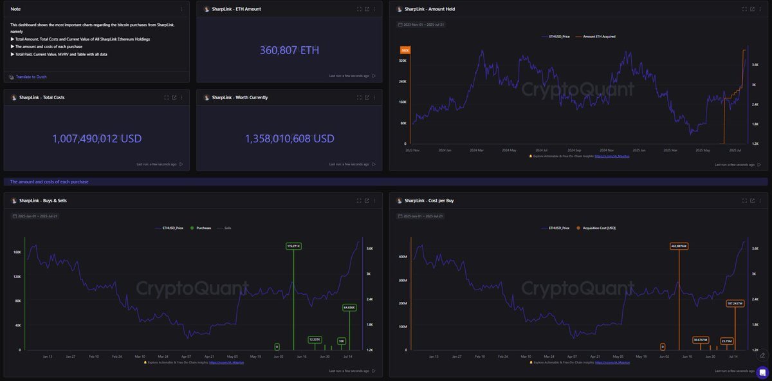Open kebab menu on SharpLink - Cost per Buy
772x381 pixels.
760,200
